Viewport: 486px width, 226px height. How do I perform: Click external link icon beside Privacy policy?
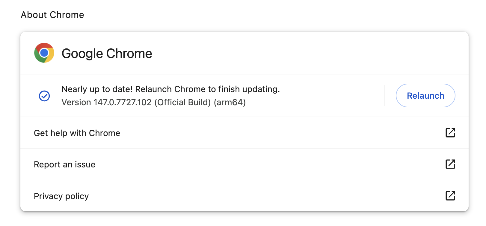[x=450, y=196]
